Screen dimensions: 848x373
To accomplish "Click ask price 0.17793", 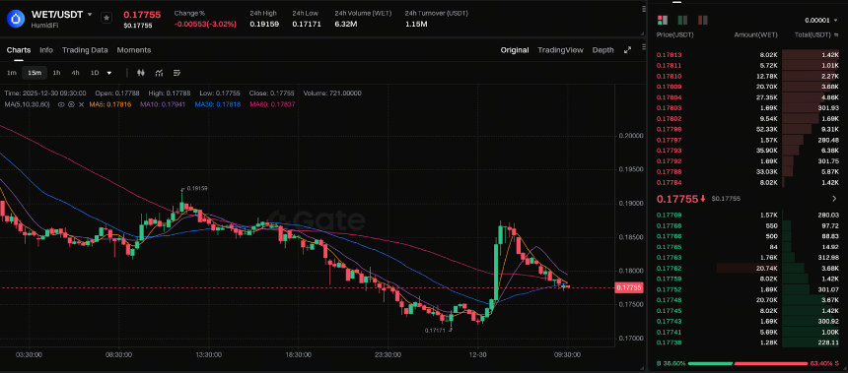I will click(x=669, y=151).
